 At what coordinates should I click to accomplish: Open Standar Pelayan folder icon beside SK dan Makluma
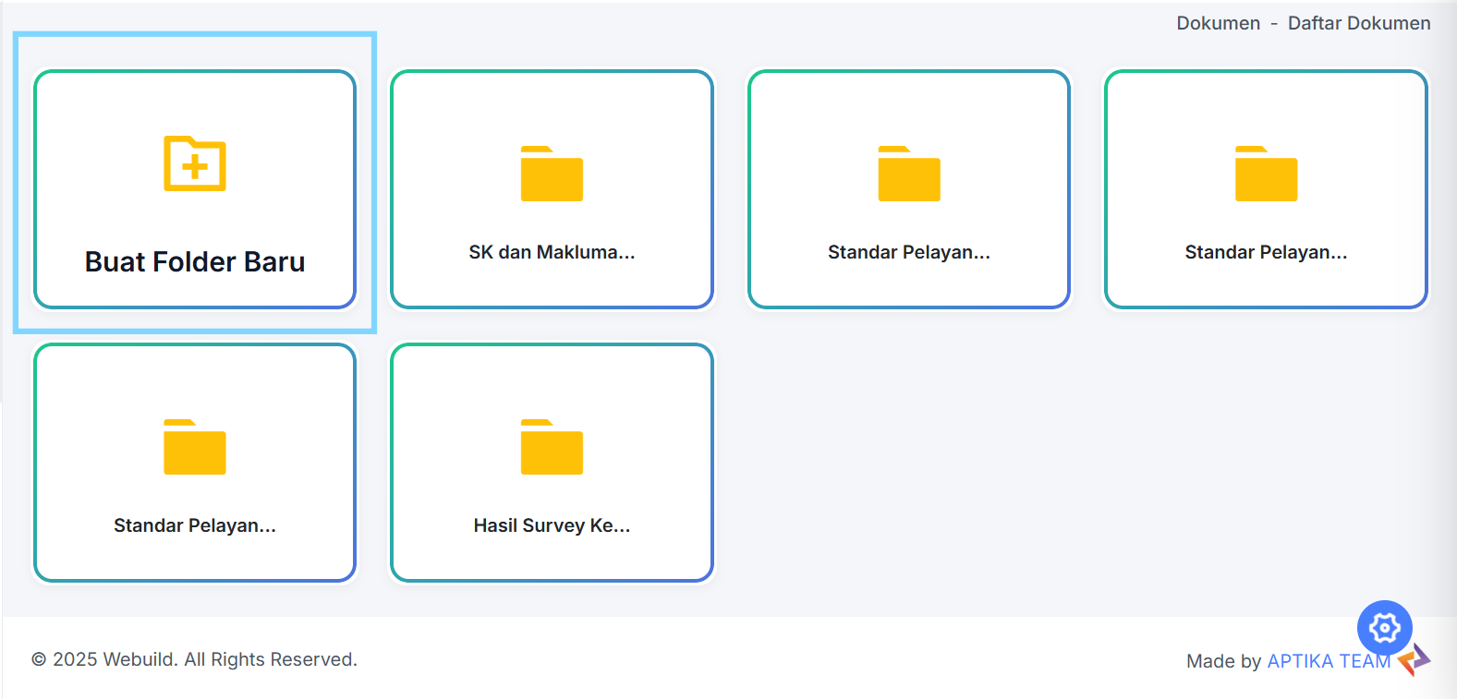click(x=909, y=174)
